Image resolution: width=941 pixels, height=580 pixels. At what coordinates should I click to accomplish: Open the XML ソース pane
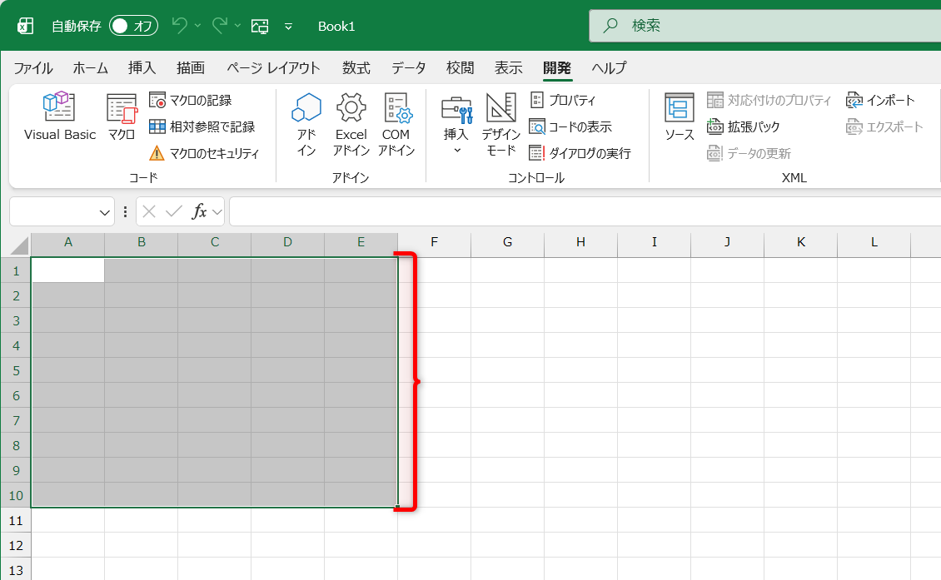[680, 117]
